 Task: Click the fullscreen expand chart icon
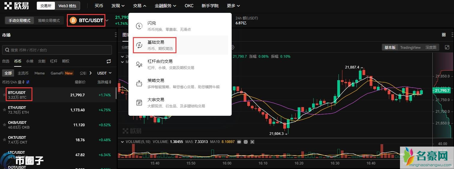[447, 47]
